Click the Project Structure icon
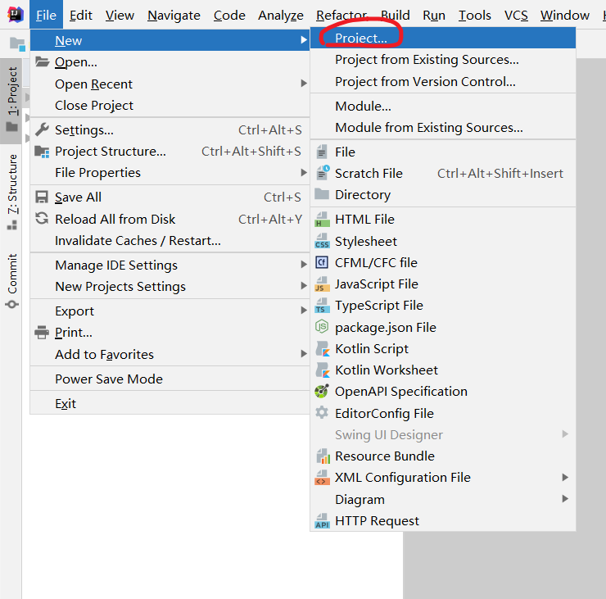 click(x=42, y=152)
